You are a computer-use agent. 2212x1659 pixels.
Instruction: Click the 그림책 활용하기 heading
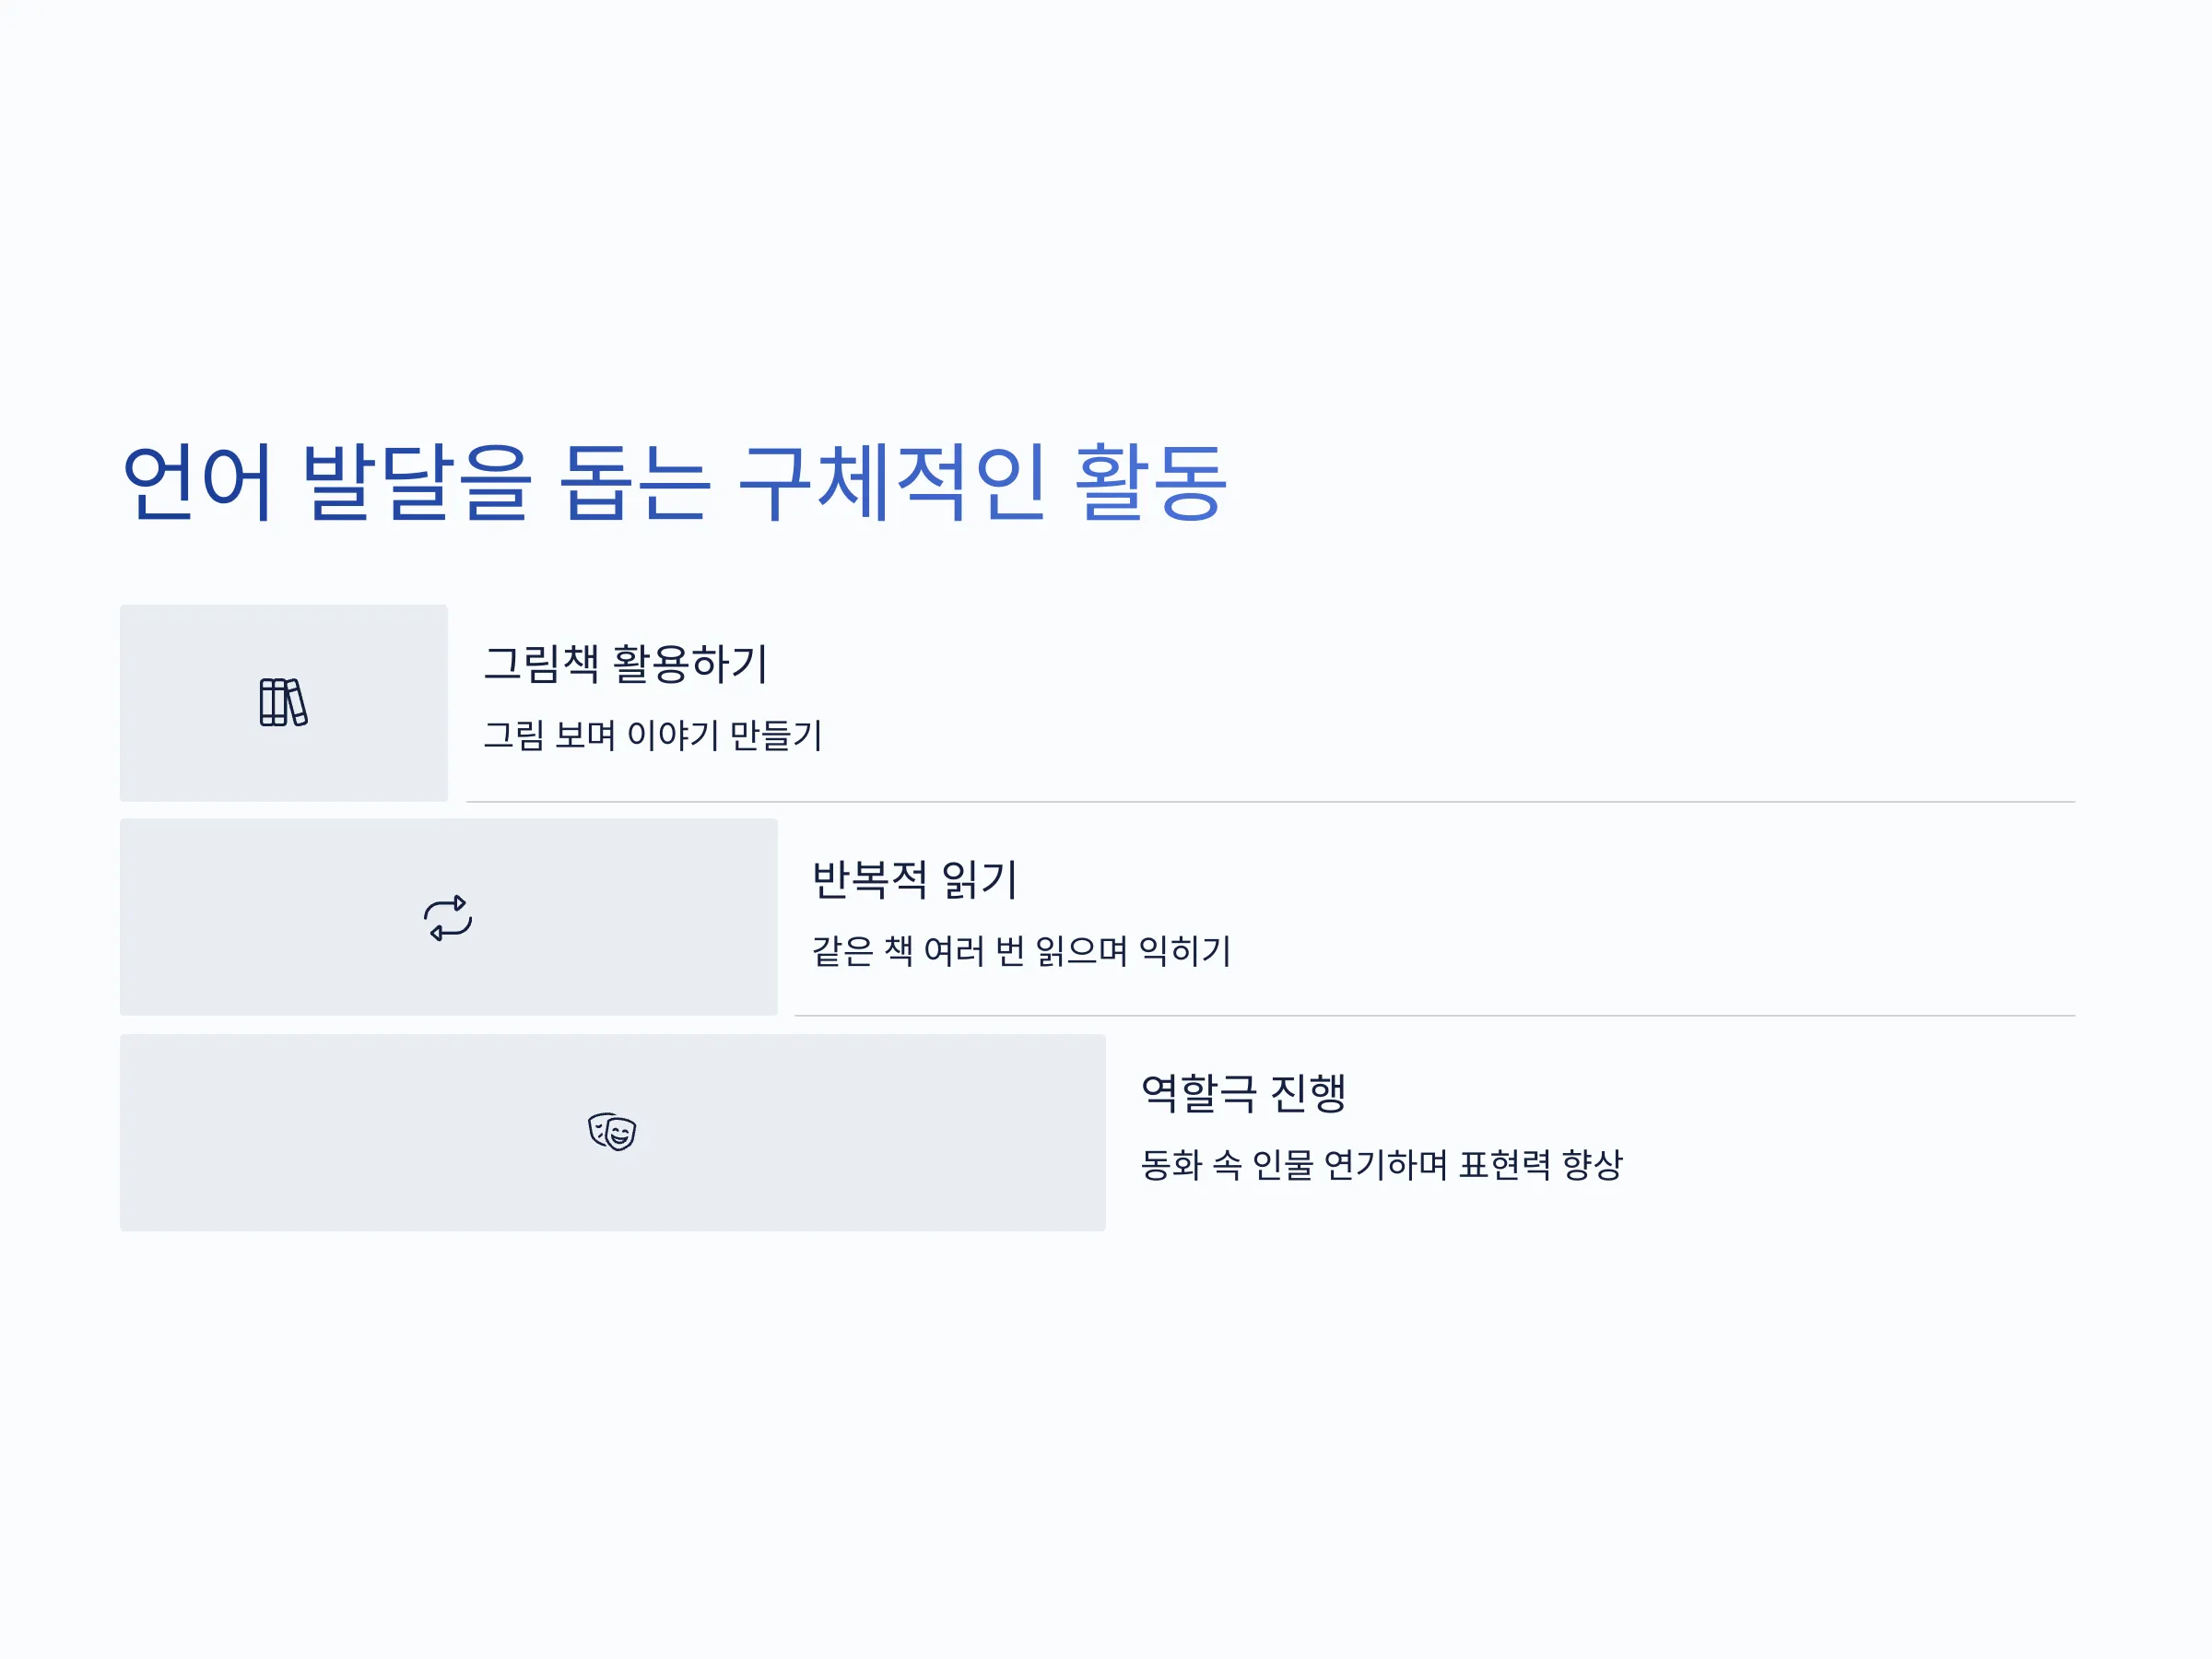click(x=626, y=664)
